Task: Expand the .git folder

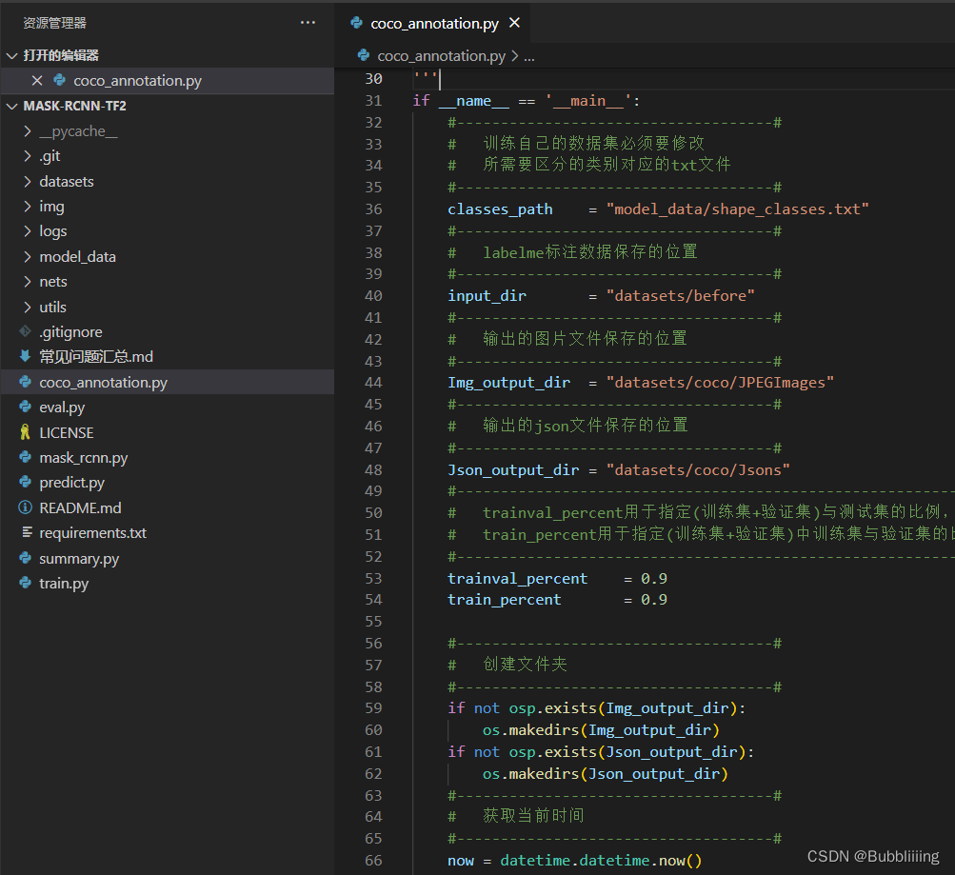Action: click(28, 156)
